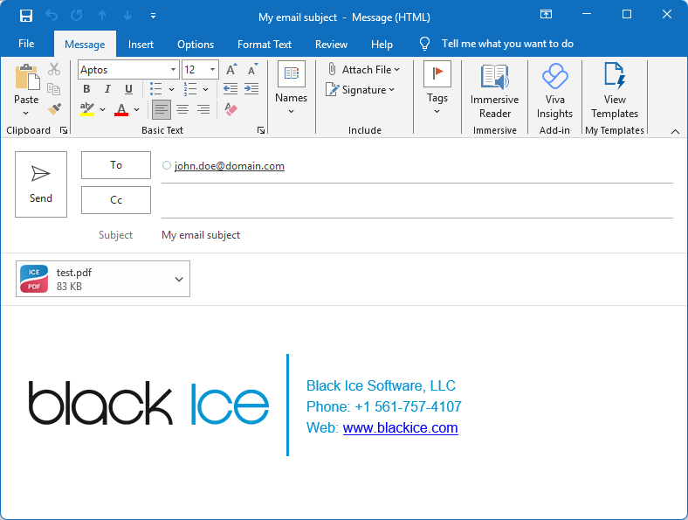The height and width of the screenshot is (520, 688).
Task: Open the www.blackice.com link
Action: 400,427
